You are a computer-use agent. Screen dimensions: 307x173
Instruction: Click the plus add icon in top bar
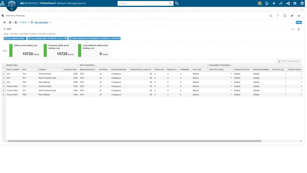coord(274,3)
